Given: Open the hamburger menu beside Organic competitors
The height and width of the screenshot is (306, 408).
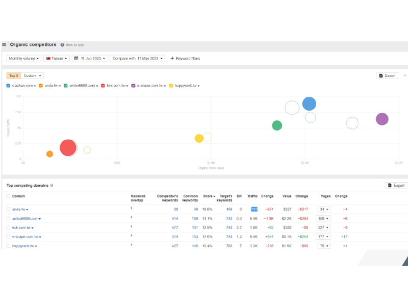Looking at the screenshot, I should tap(4, 45).
